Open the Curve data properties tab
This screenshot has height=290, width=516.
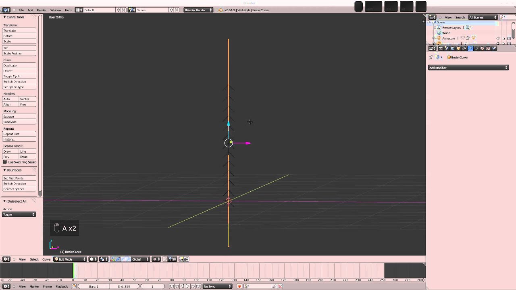tap(476, 48)
